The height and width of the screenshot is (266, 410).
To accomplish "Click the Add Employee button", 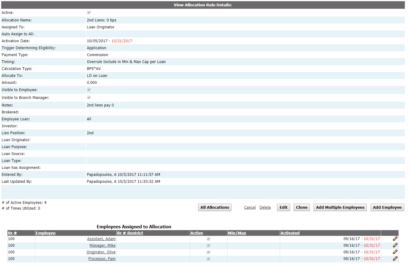I will coord(387,207).
